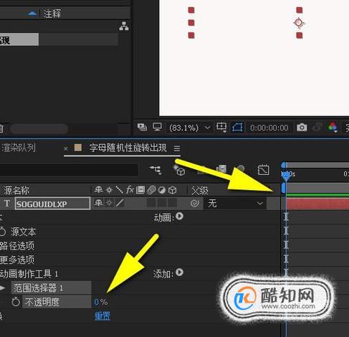Switch to the 渲染队列 tab
This screenshot has height=337, width=349.
19,148
